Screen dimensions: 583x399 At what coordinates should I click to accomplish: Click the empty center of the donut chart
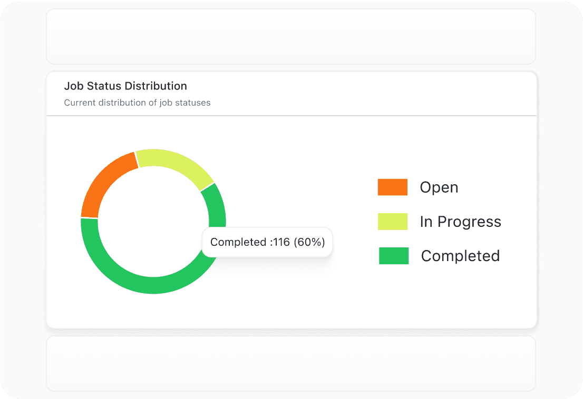(153, 221)
